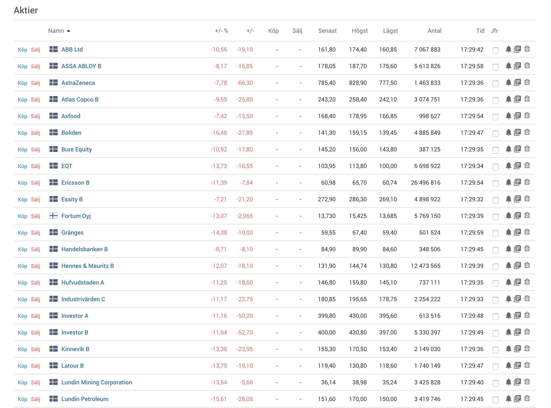Open the list icon for Handelsbanken B
This screenshot has height=408, width=551.
517,249
